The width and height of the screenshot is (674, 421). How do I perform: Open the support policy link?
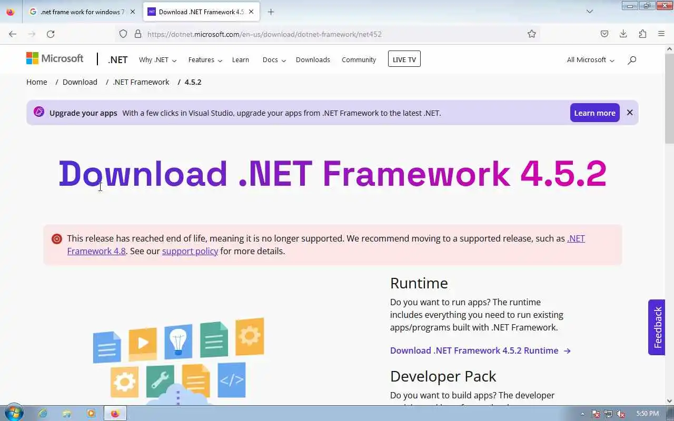click(190, 251)
